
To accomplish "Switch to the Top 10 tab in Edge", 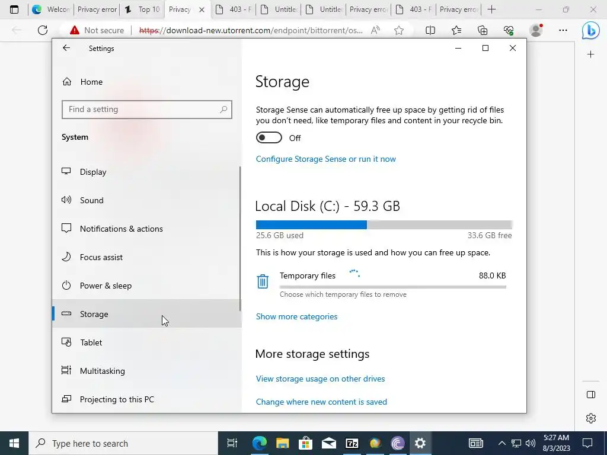I will pos(142,9).
